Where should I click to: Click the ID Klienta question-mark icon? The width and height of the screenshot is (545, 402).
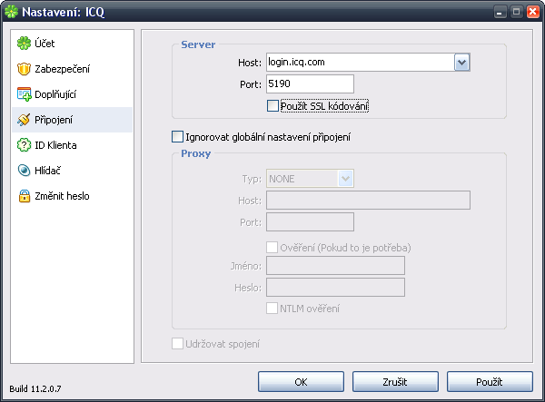tap(24, 145)
